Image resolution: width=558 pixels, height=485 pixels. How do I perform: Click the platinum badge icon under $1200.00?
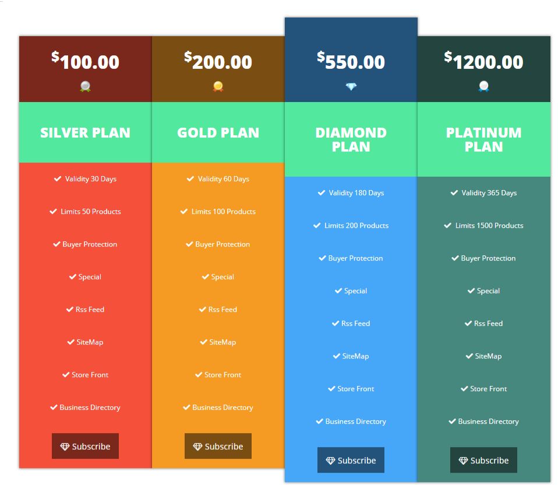483,87
